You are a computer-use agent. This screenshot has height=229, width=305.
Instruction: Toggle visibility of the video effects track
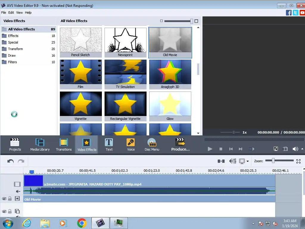[4, 199]
